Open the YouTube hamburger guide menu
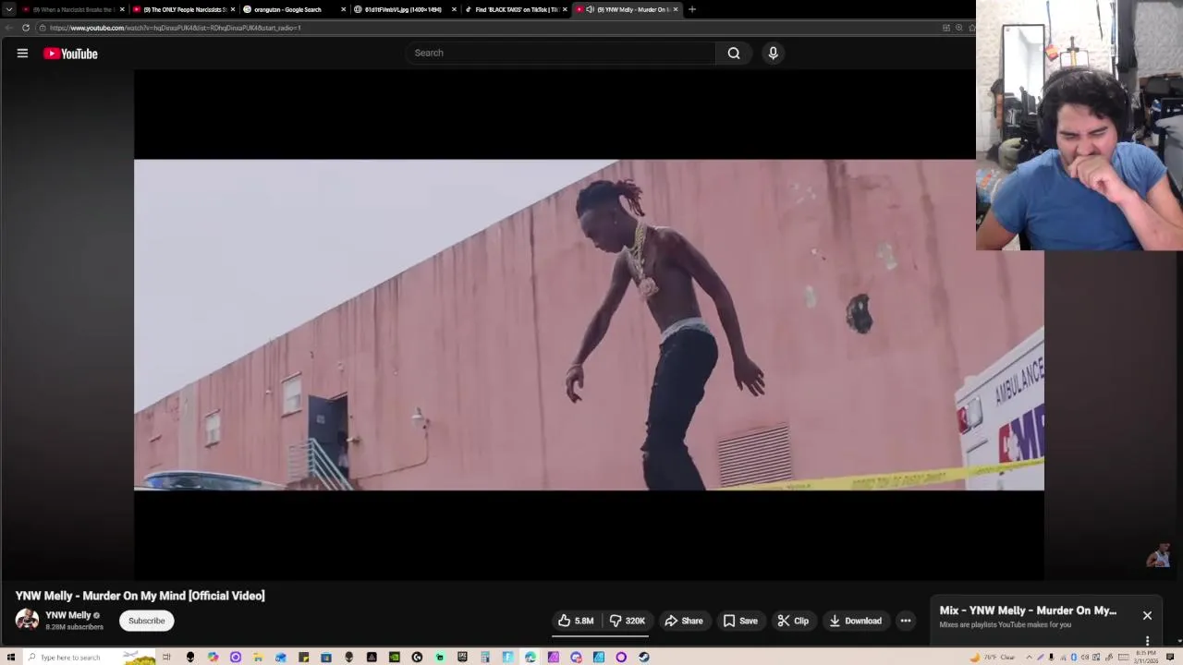Viewport: 1183px width, 665px height. pyautogui.click(x=22, y=54)
